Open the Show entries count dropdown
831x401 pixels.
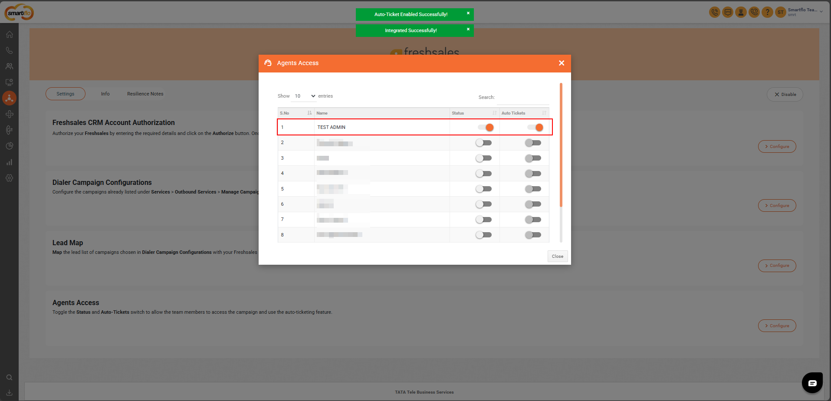point(304,96)
